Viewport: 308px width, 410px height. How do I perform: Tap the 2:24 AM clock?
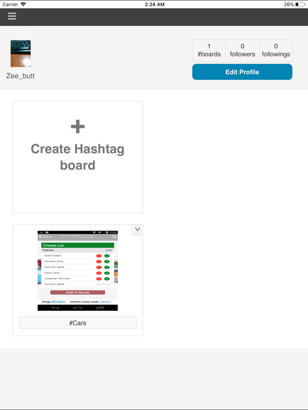(x=155, y=4)
